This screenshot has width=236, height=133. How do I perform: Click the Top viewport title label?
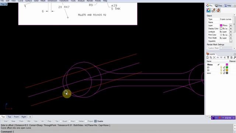pos(3,4)
